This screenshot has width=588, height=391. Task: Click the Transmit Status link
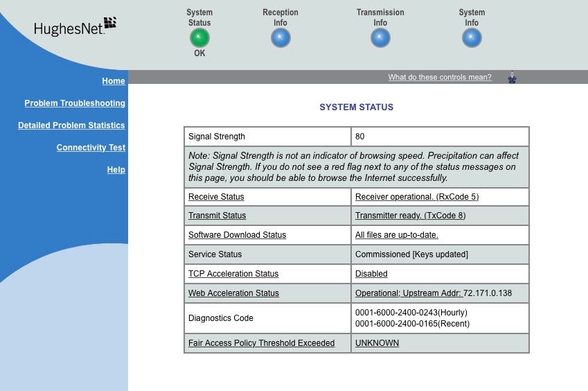point(217,216)
